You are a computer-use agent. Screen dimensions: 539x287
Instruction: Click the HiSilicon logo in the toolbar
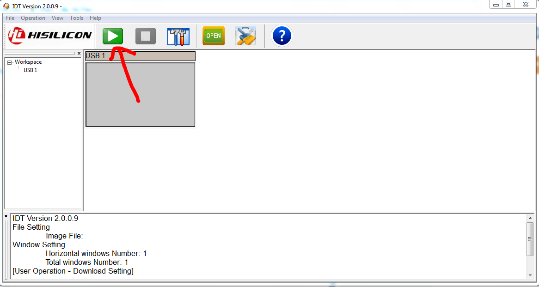tap(50, 35)
